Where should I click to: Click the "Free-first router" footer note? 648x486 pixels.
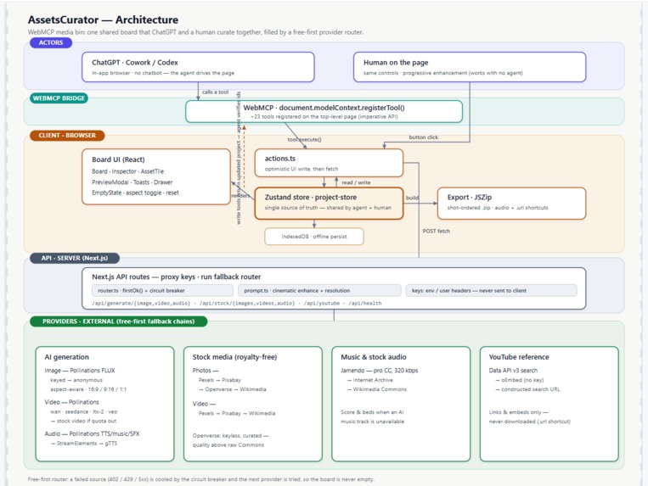[200, 479]
